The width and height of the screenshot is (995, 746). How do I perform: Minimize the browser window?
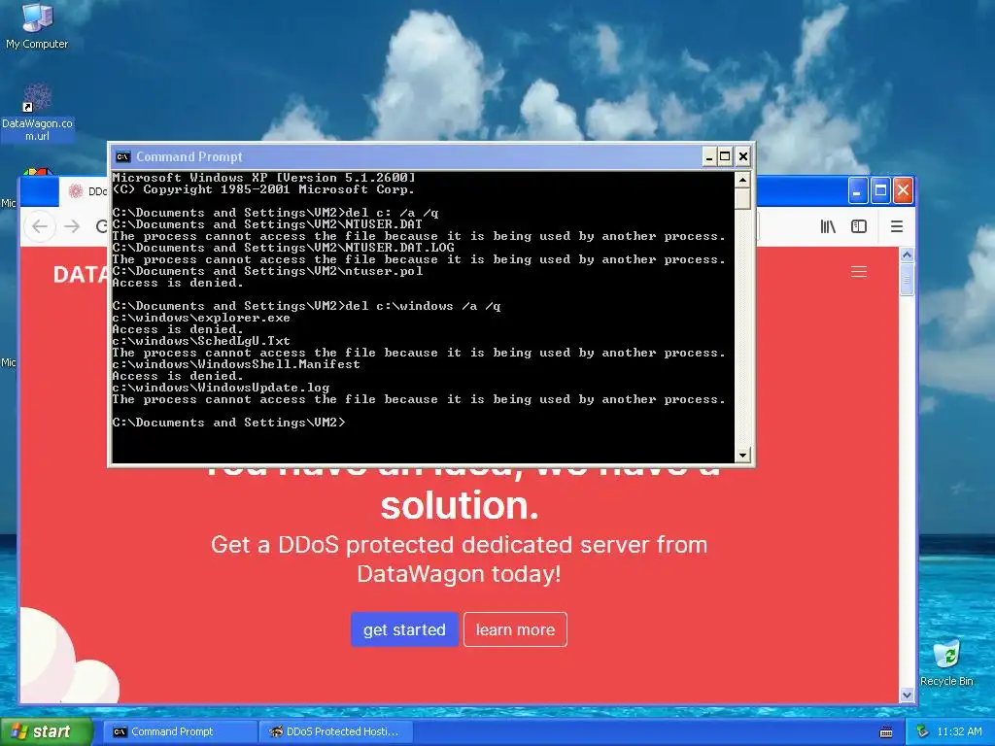click(857, 191)
